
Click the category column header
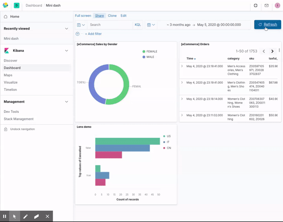click(233, 58)
